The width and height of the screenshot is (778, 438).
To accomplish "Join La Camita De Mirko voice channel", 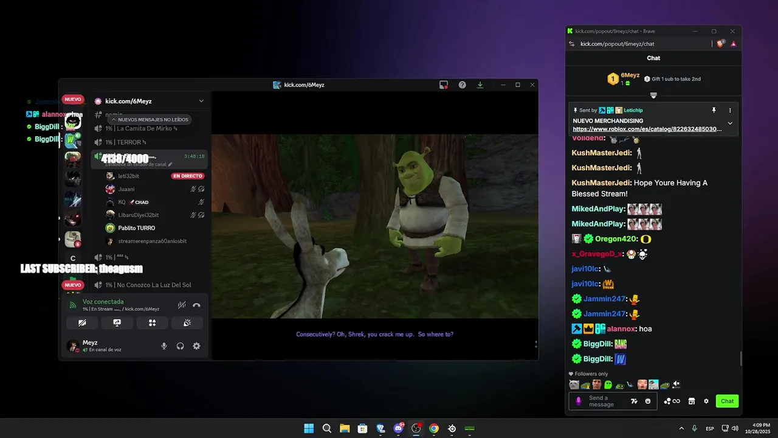I will click(150, 128).
